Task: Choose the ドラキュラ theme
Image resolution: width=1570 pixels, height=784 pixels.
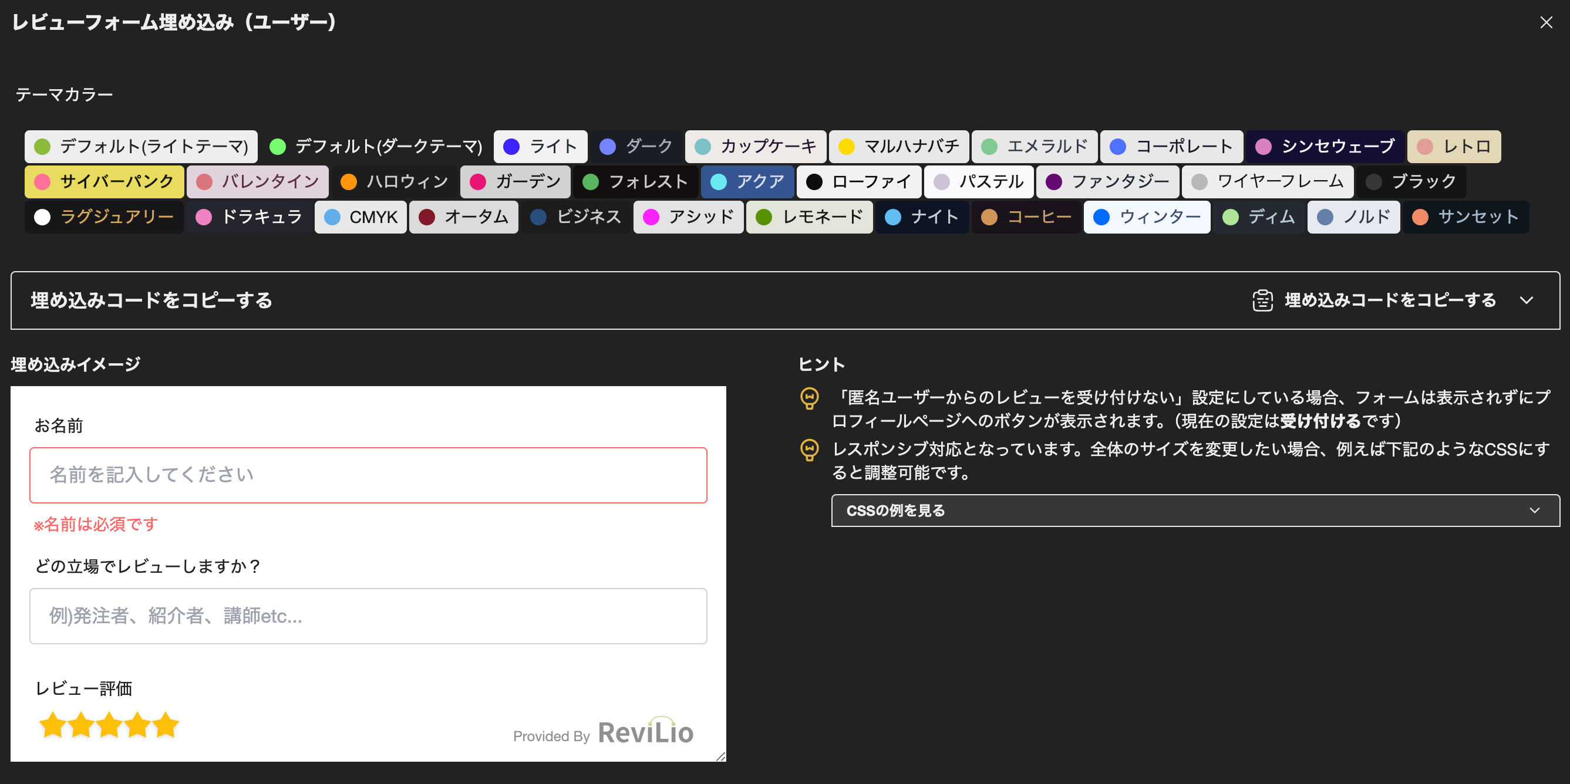Action: (x=250, y=217)
